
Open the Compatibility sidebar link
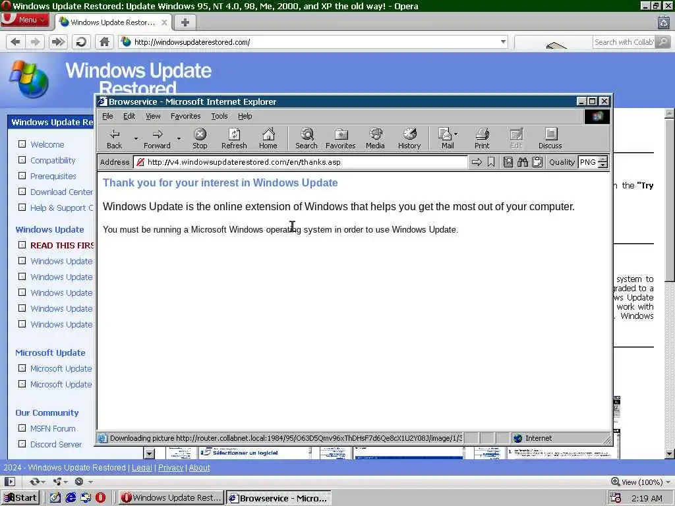click(x=53, y=161)
